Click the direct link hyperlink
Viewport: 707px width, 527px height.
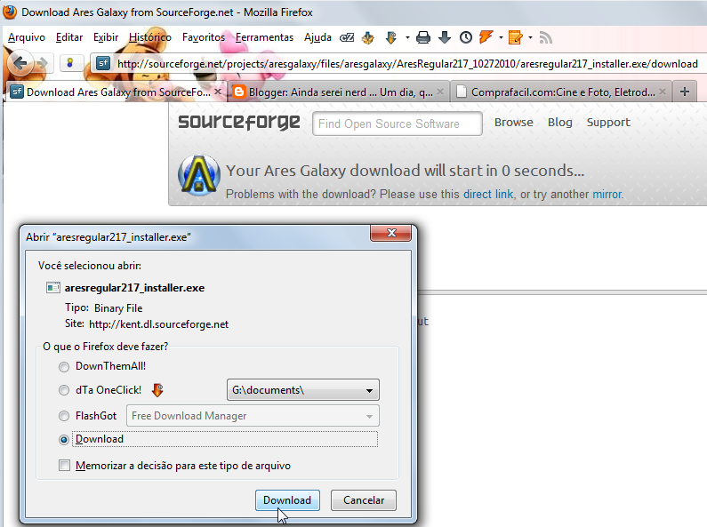pos(488,194)
